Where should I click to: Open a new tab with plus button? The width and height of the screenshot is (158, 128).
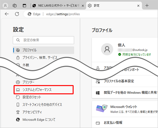tap(147, 5)
